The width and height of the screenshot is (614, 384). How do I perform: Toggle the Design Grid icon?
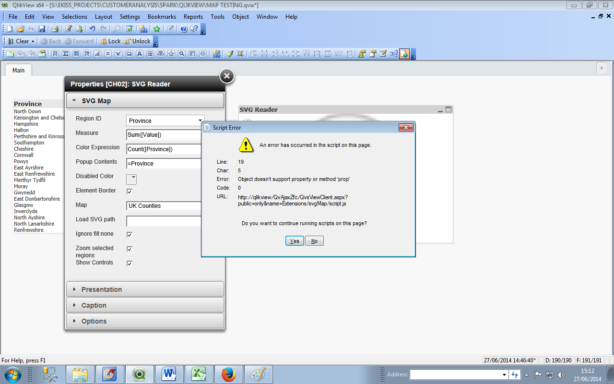tap(240, 54)
